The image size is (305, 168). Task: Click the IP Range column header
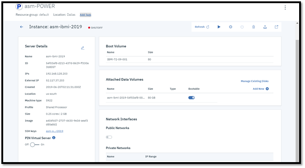[x=151, y=157]
